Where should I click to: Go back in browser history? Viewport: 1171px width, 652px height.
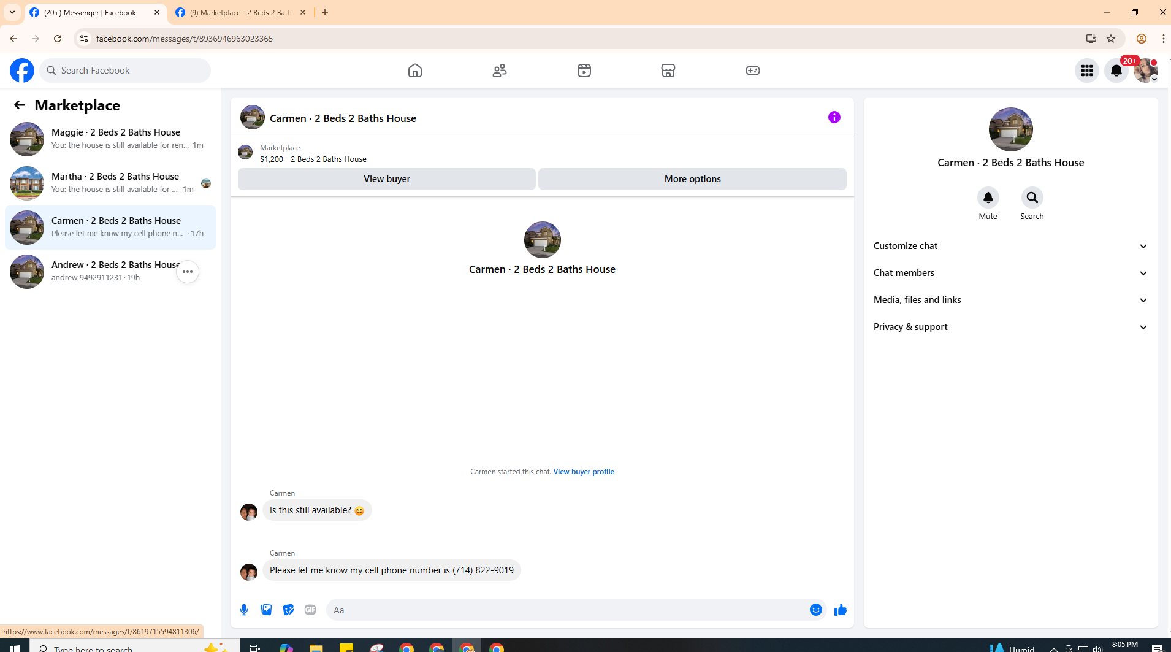[x=13, y=39]
